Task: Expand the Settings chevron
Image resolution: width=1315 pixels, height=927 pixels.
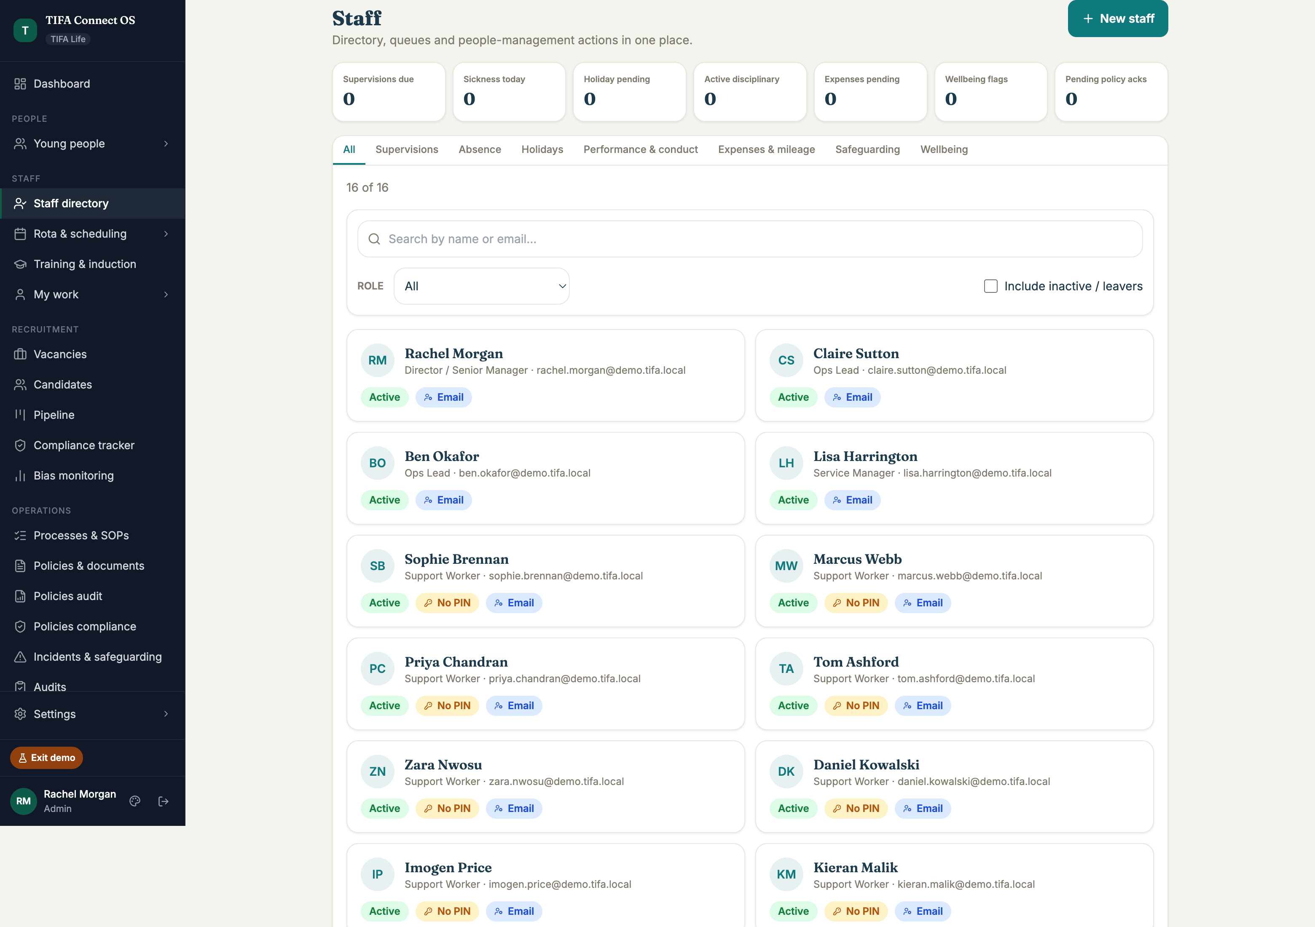Action: click(x=166, y=714)
